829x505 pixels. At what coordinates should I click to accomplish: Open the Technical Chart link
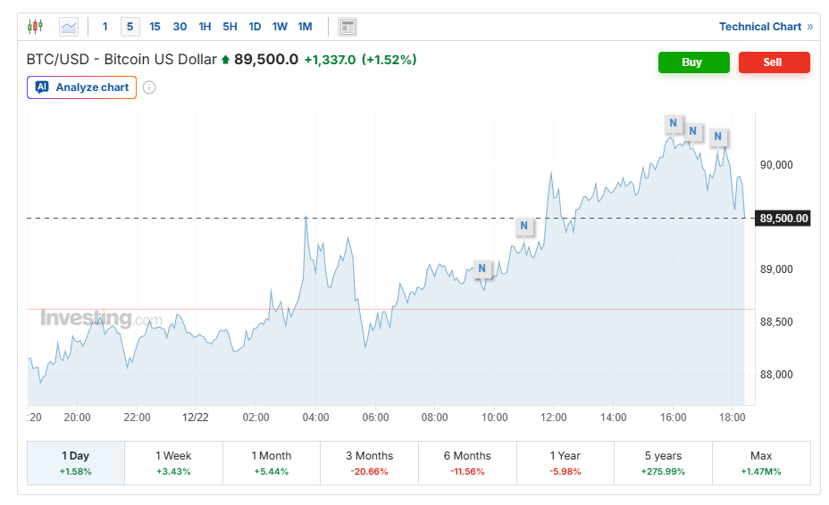(766, 27)
